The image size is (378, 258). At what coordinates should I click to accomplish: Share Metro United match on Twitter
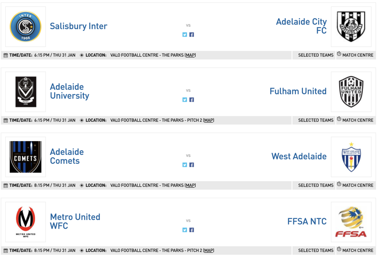pyautogui.click(x=185, y=230)
